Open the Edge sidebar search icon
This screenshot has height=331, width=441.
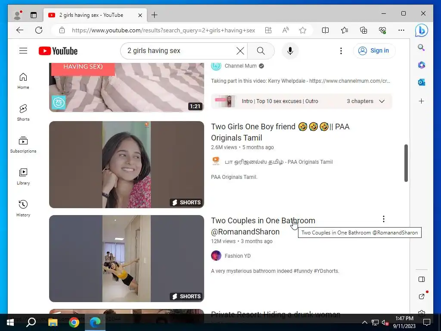421,47
